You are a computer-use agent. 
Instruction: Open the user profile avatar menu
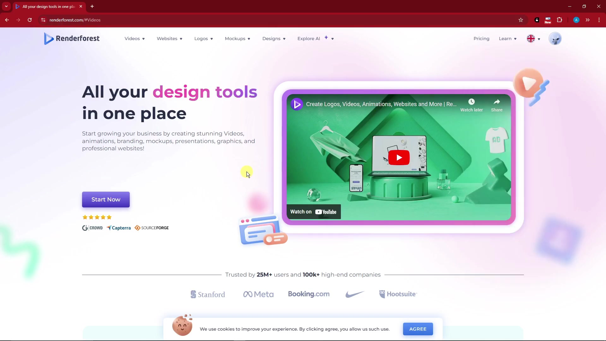pyautogui.click(x=555, y=39)
